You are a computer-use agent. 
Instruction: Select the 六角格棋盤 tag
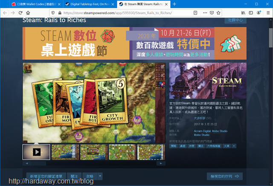click(x=214, y=146)
